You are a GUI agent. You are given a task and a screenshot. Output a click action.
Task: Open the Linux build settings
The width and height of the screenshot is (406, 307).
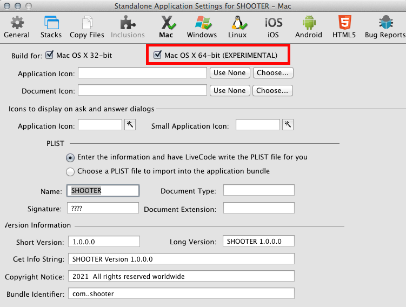237,26
